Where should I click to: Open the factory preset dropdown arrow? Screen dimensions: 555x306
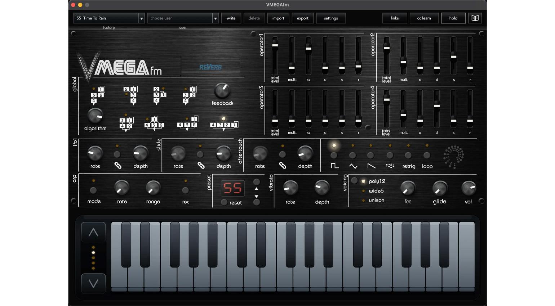pyautogui.click(x=141, y=18)
